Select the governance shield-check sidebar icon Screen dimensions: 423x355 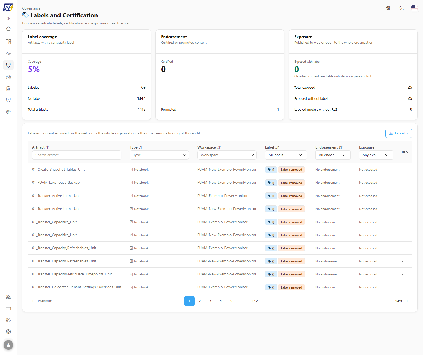click(x=8, y=65)
